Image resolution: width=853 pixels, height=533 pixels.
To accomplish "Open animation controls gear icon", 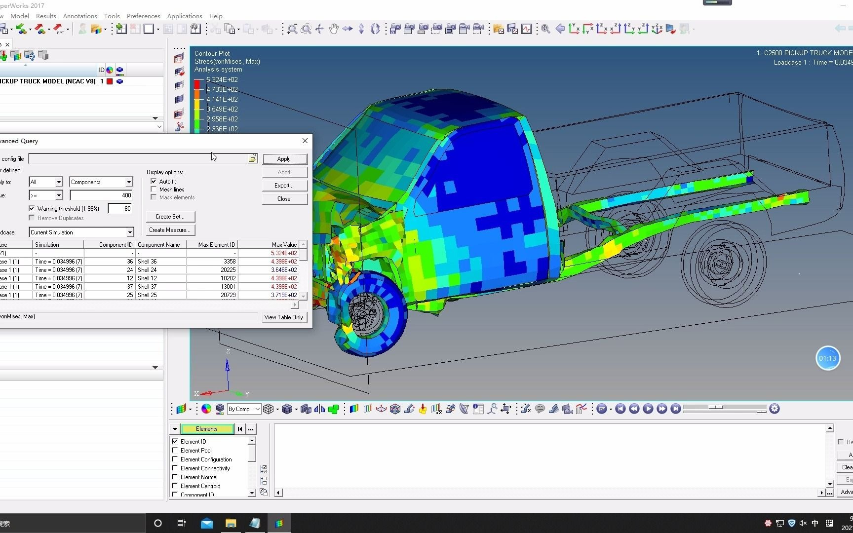I will coord(775,409).
